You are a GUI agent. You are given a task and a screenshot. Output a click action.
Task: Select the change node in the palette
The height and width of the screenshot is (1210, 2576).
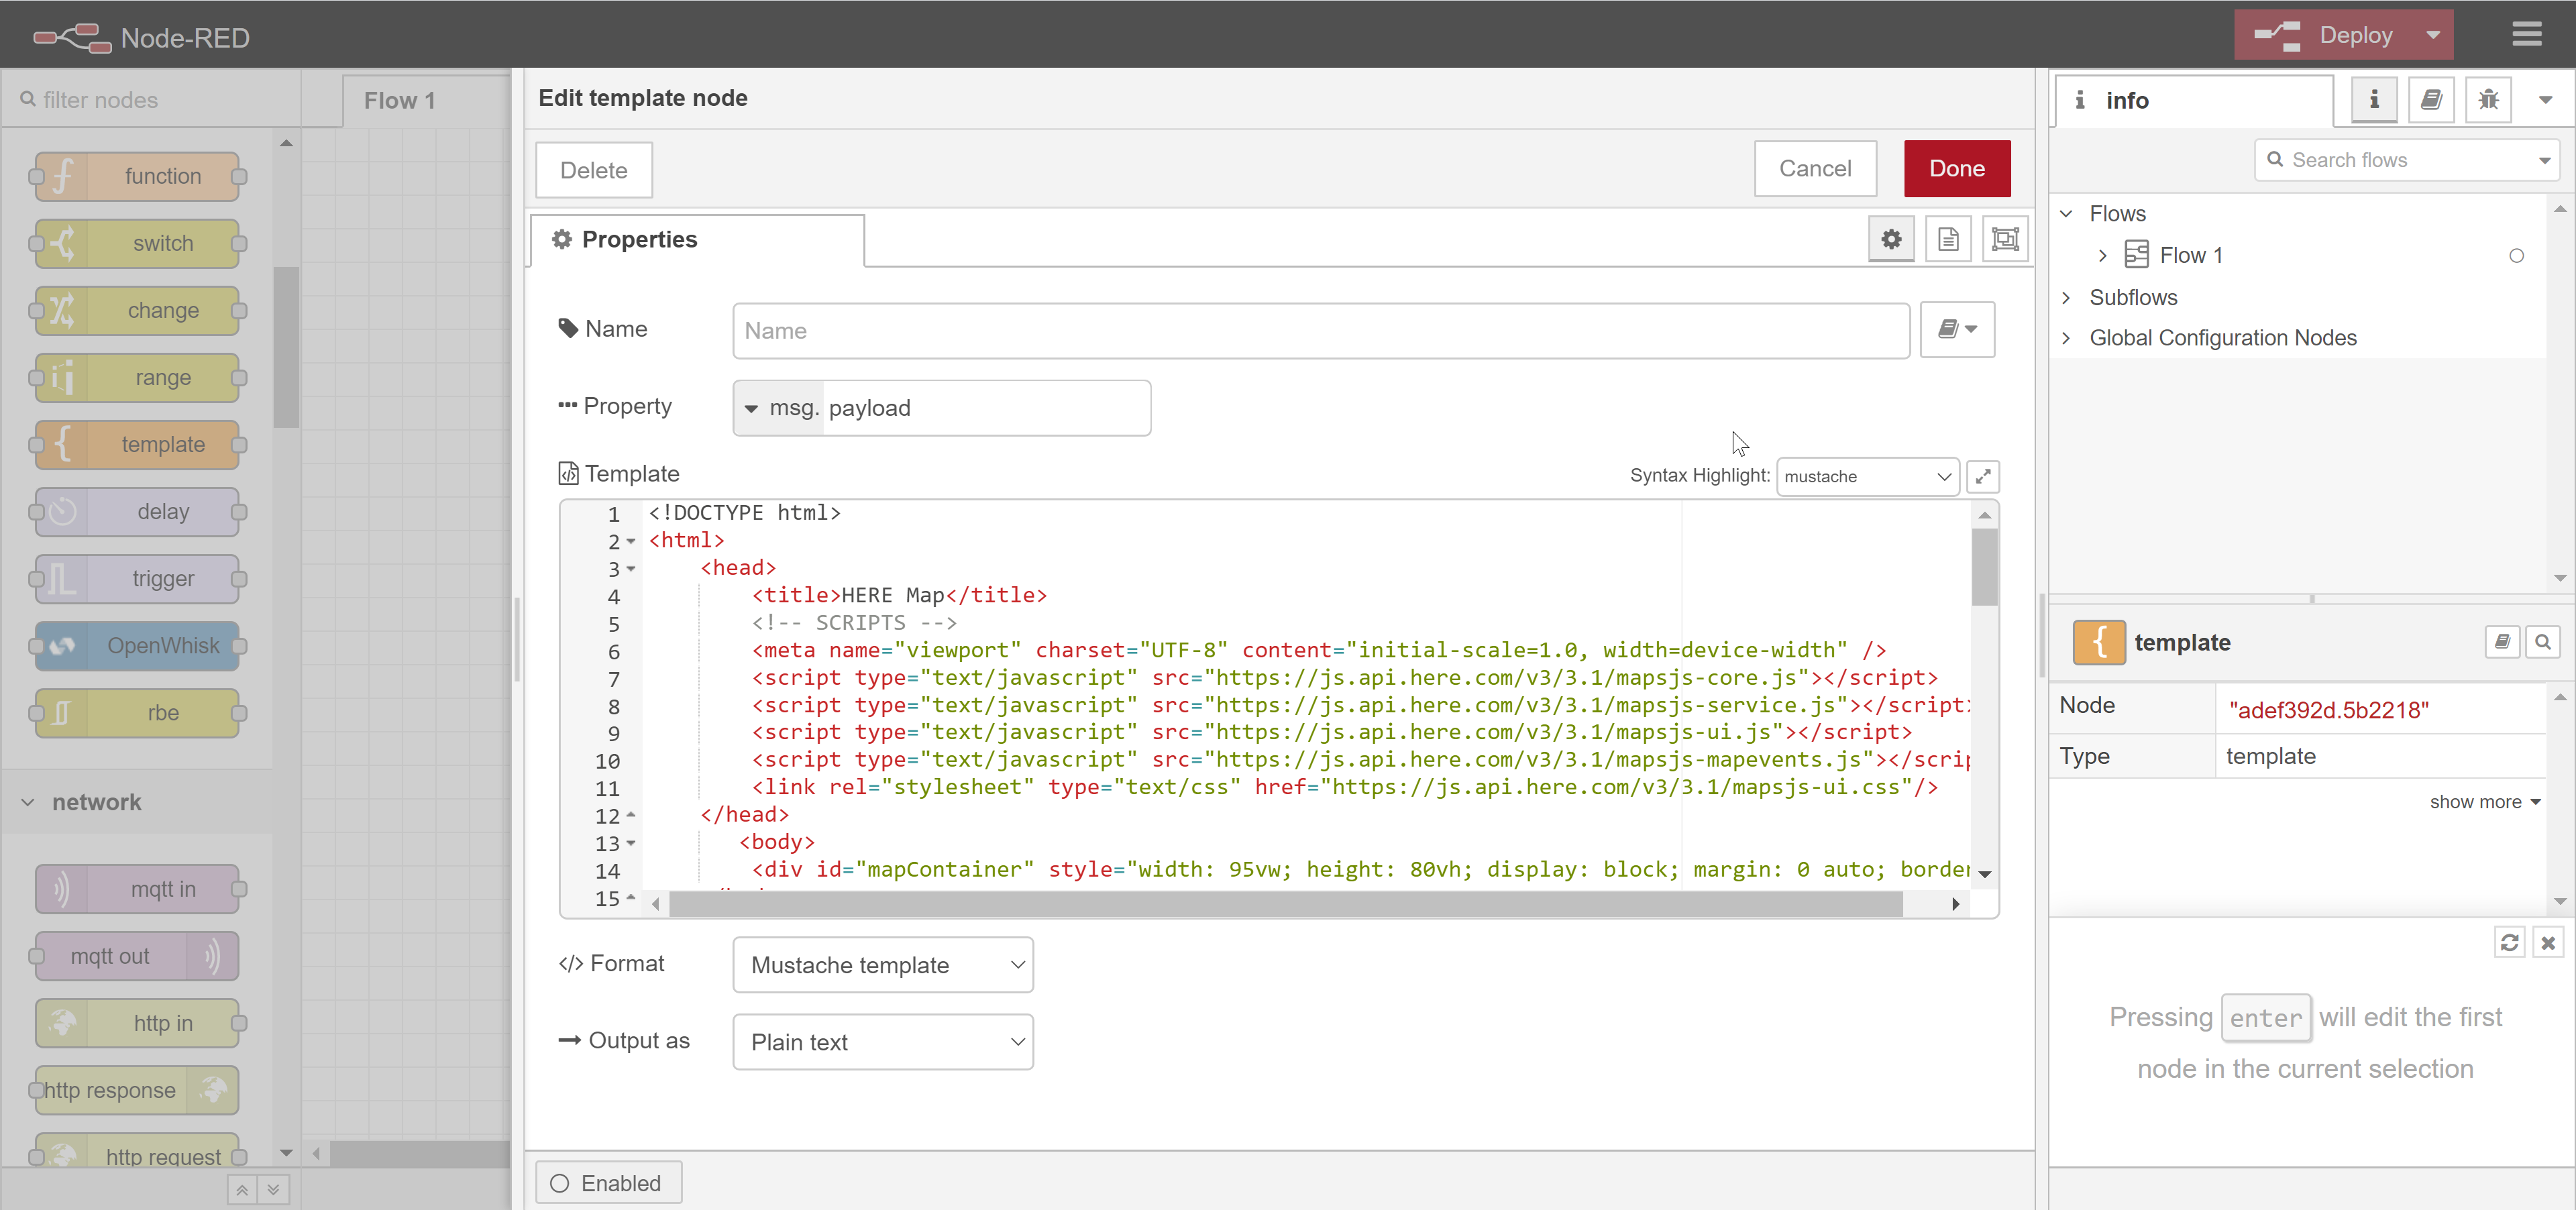pos(138,310)
